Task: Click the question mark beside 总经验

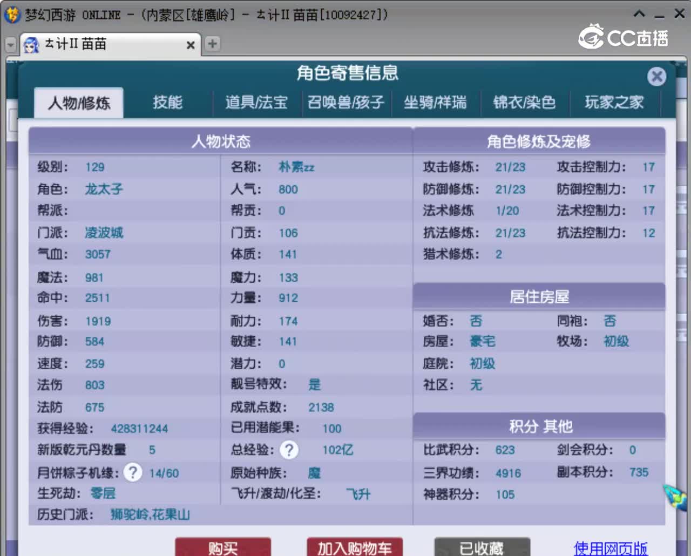Action: pyautogui.click(x=289, y=450)
